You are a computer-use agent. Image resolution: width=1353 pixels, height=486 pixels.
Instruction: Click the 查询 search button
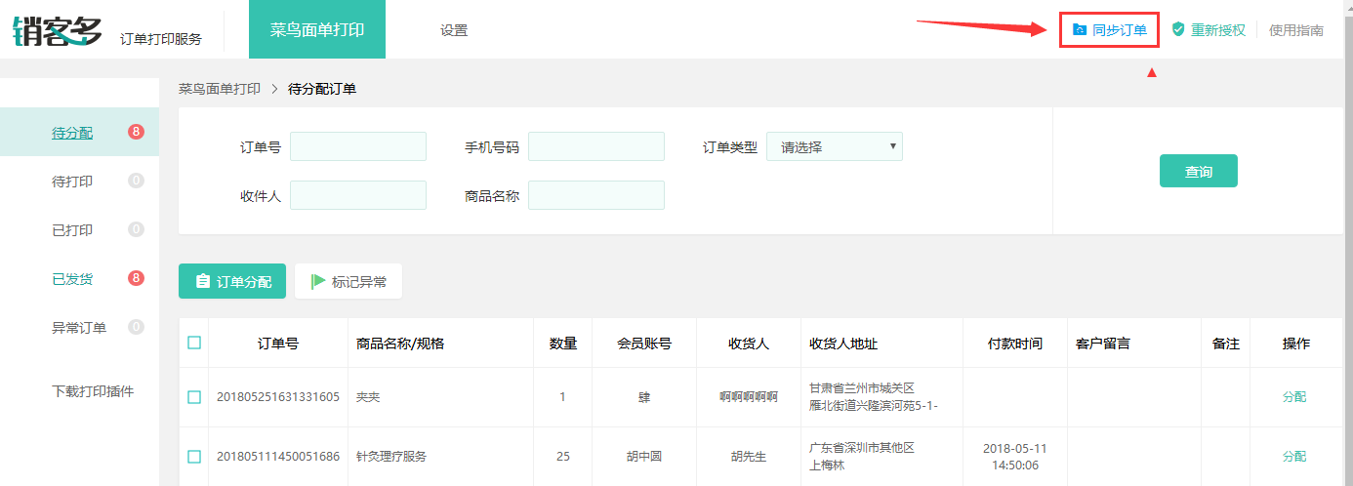point(1199,171)
